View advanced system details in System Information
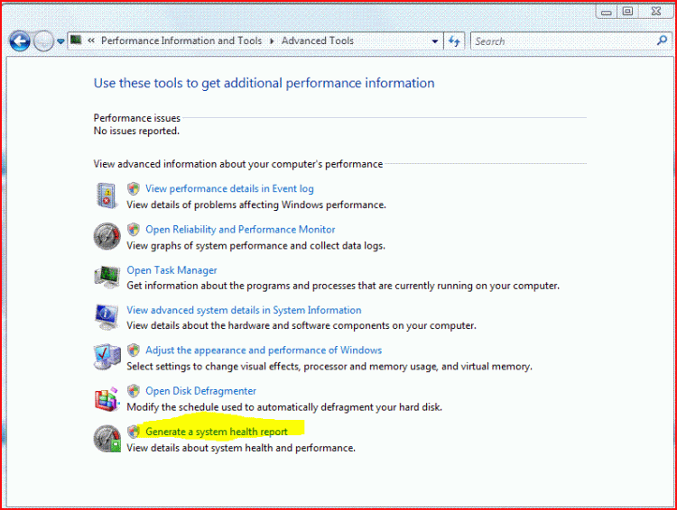The width and height of the screenshot is (677, 510). point(244,310)
